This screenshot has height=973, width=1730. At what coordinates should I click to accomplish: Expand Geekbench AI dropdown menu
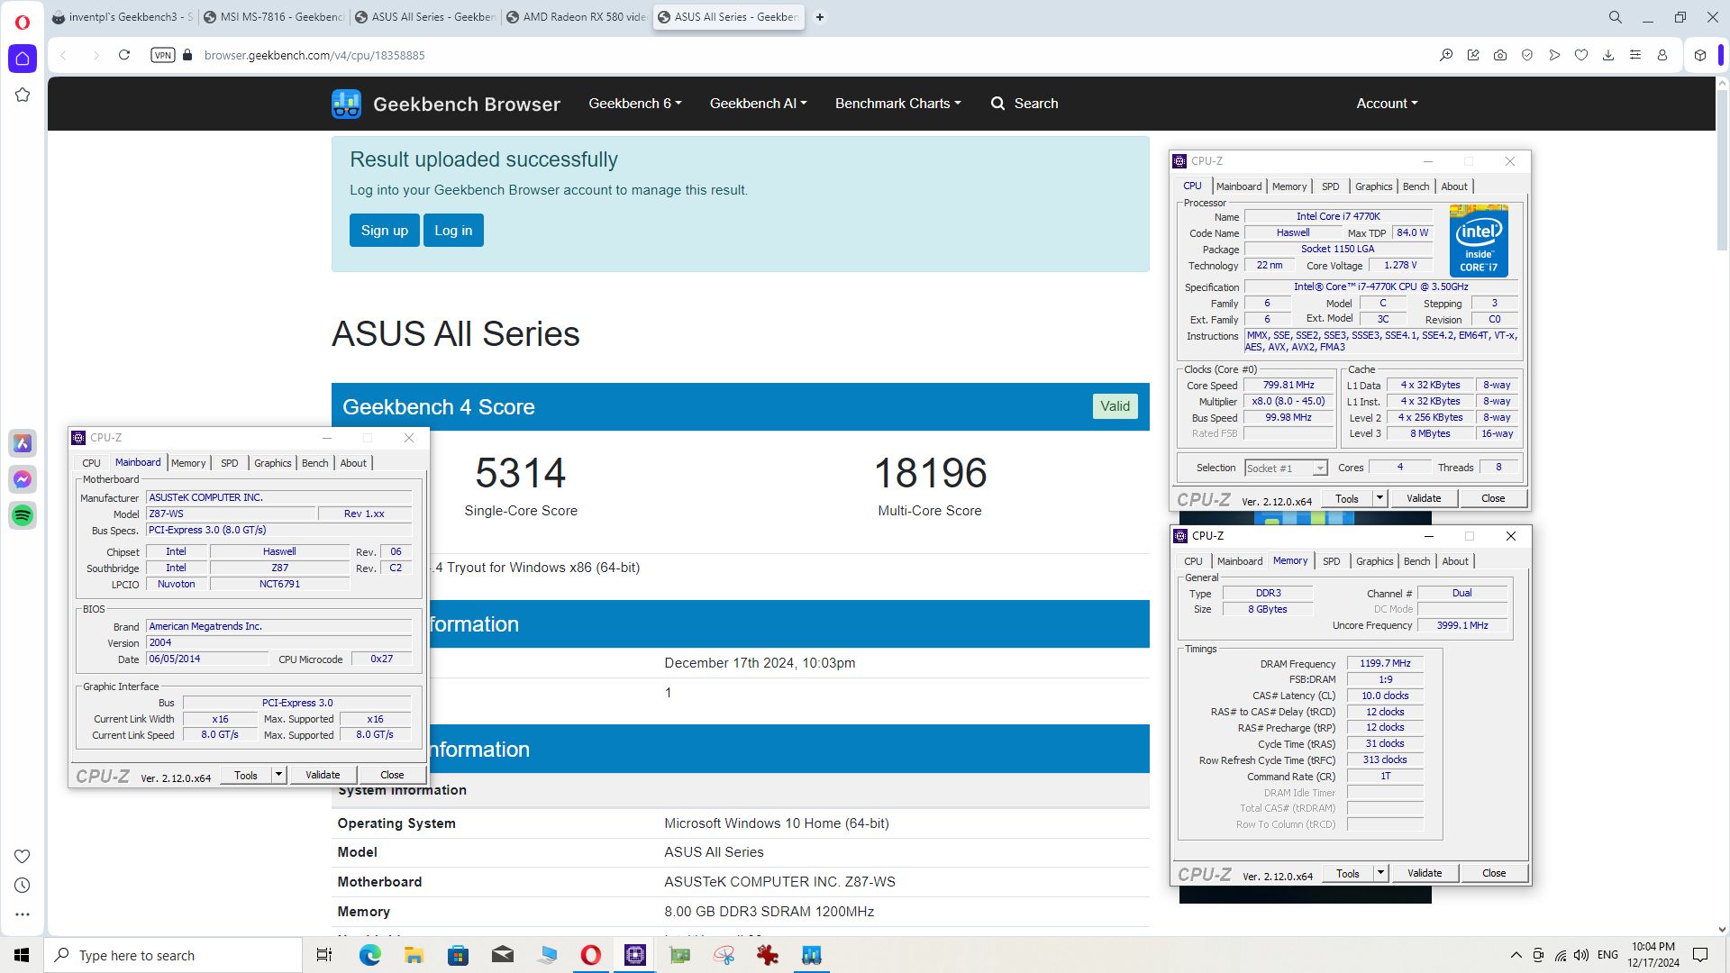758,104
